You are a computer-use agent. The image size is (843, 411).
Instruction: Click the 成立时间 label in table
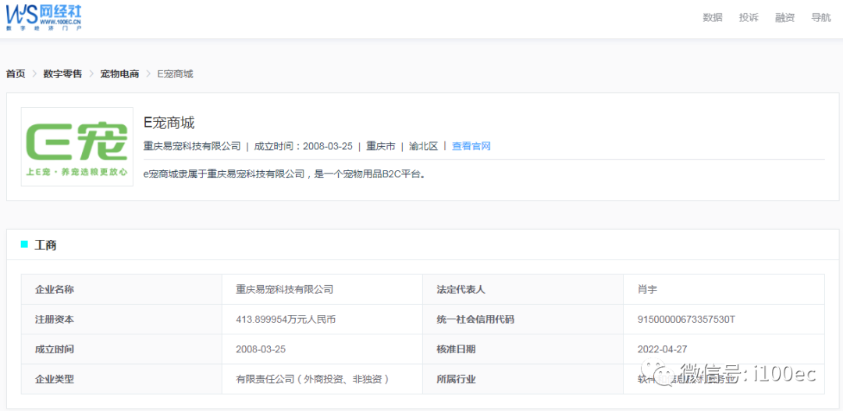[122, 349]
